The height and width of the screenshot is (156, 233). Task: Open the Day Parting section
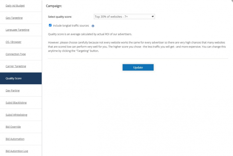13,91
